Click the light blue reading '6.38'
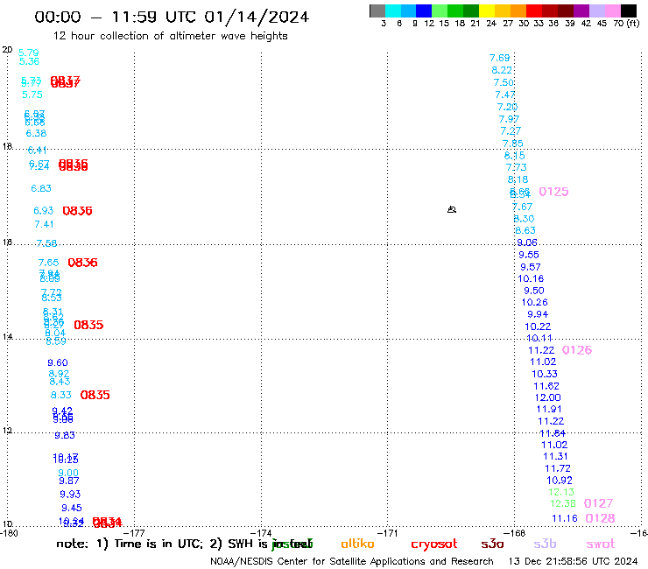The width and height of the screenshot is (648, 569). click(37, 133)
